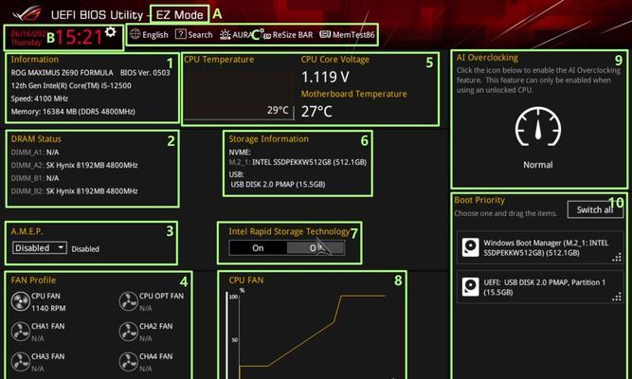The width and height of the screenshot is (632, 379).
Task: Click the DIMM_A1: N/A row
Action: 35,152
